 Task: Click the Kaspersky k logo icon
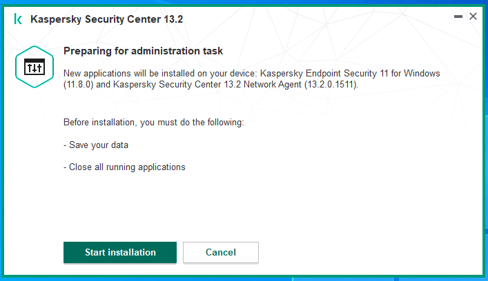(18, 19)
